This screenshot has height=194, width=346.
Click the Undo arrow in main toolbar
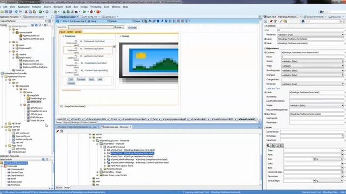point(16,12)
